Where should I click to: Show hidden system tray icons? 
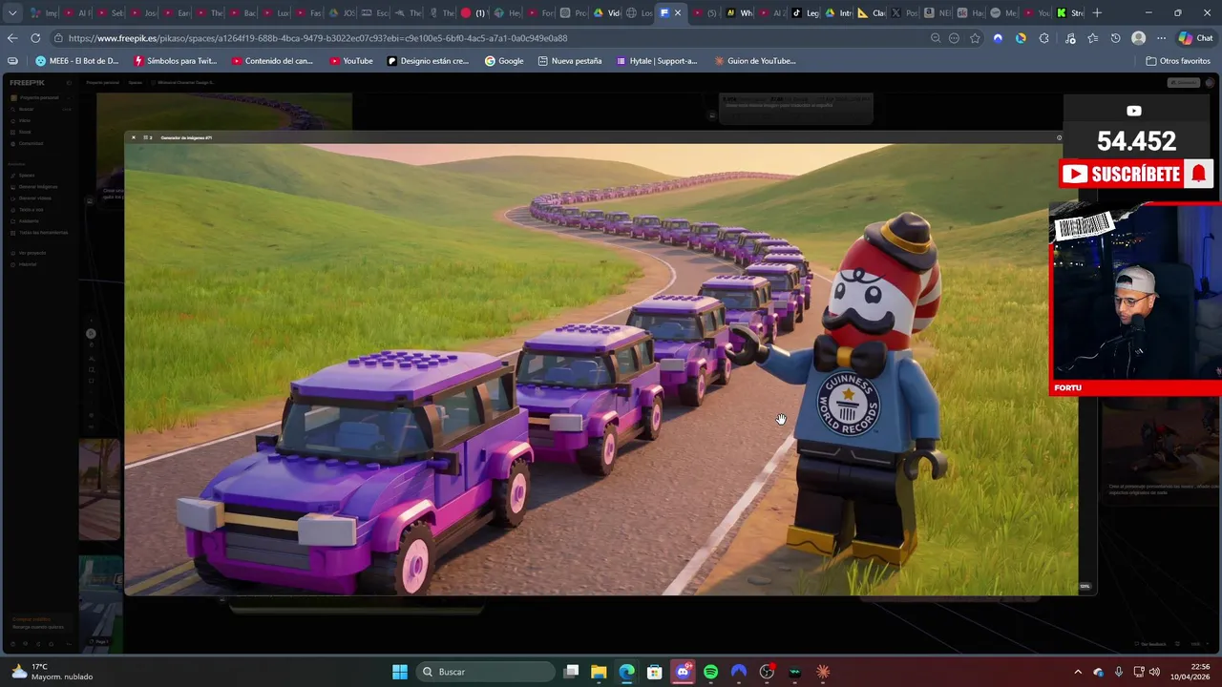pyautogui.click(x=1078, y=672)
